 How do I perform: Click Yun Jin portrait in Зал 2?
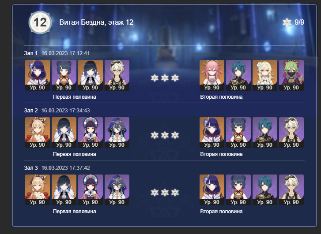tap(91, 133)
